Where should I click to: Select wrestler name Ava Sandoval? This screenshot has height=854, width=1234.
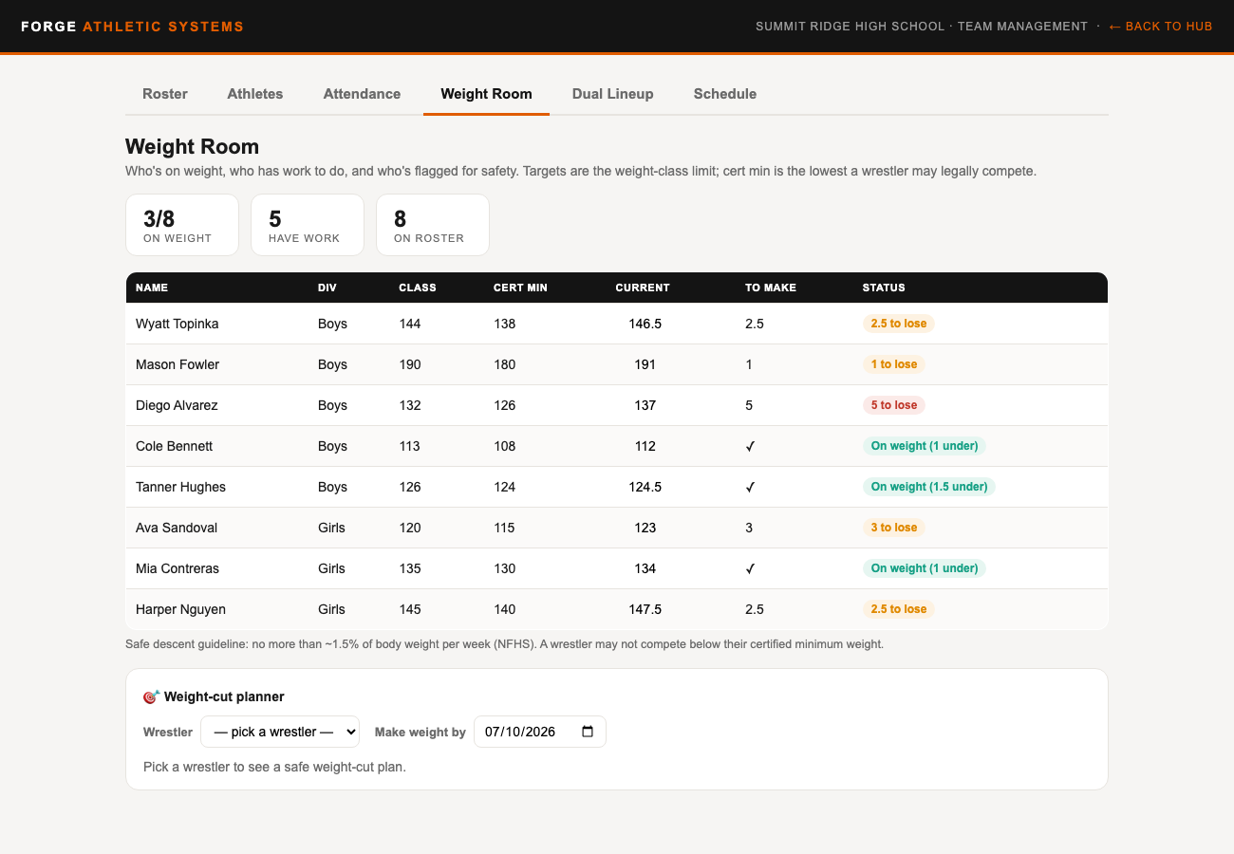tap(177, 528)
